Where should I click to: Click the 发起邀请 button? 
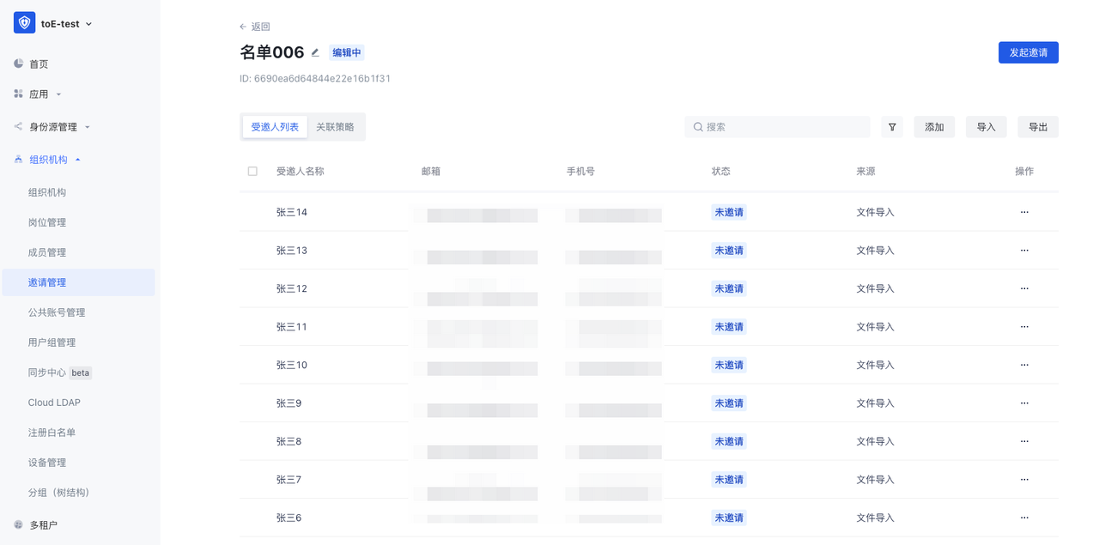click(x=1028, y=52)
